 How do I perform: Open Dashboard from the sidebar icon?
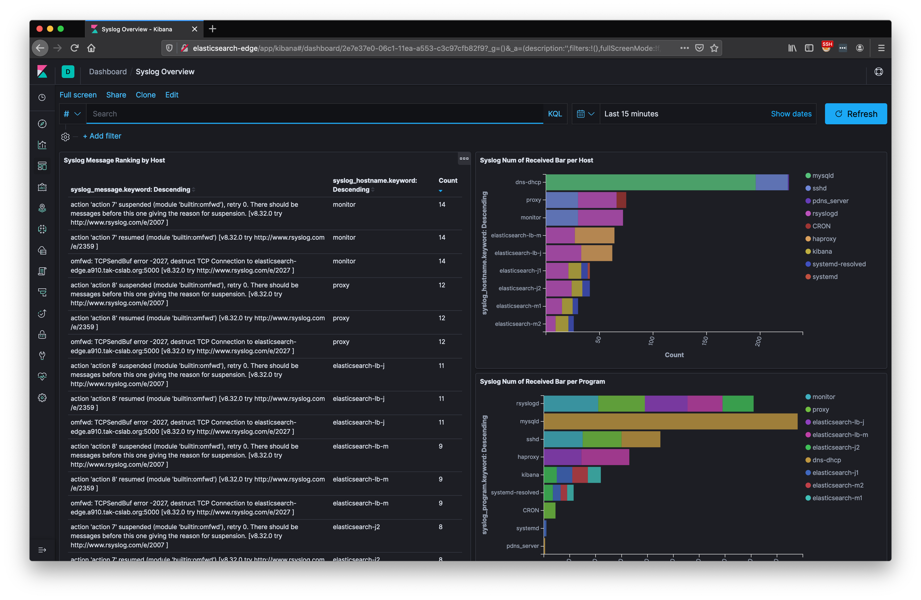tap(42, 166)
